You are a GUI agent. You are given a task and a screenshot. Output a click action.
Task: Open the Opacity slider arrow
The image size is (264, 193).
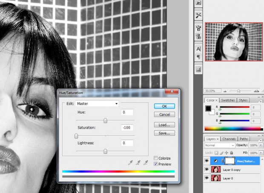tap(261, 145)
